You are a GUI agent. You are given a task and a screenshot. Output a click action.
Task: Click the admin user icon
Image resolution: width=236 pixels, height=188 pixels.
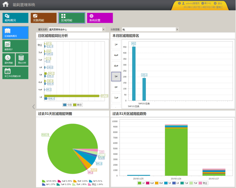(x=183, y=3)
